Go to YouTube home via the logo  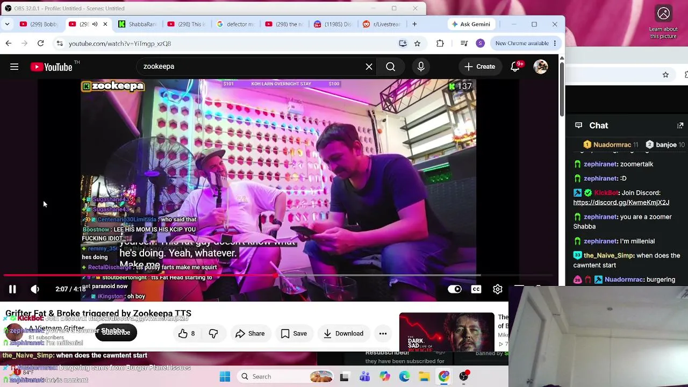[x=52, y=67]
